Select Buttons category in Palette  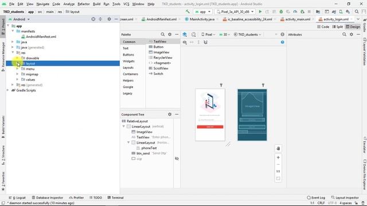[x=128, y=55]
